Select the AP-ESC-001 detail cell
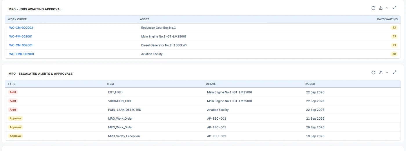The image size is (406, 151). 216,127
